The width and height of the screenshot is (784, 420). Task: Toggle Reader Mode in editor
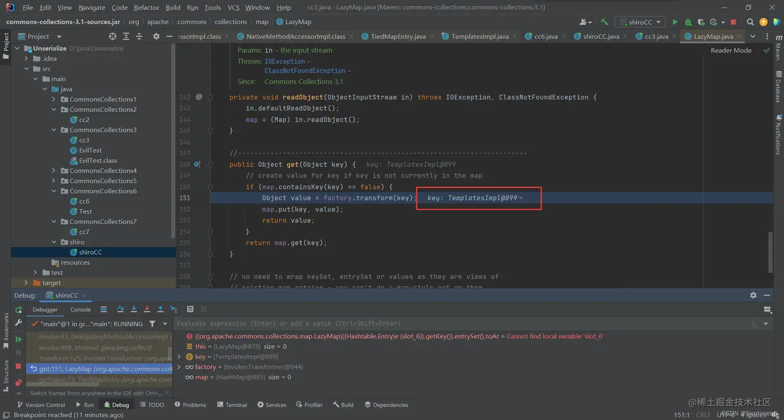point(731,50)
